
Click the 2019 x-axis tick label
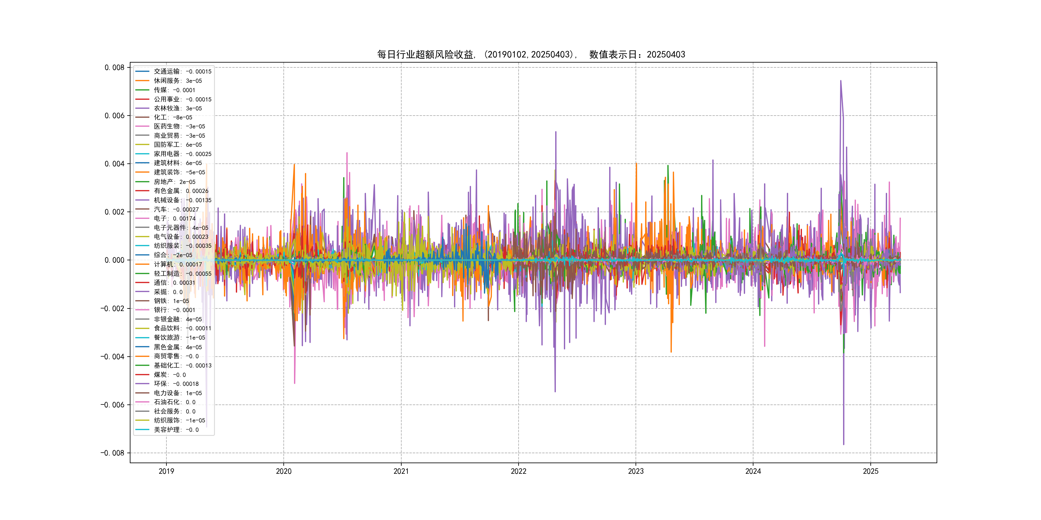point(166,471)
